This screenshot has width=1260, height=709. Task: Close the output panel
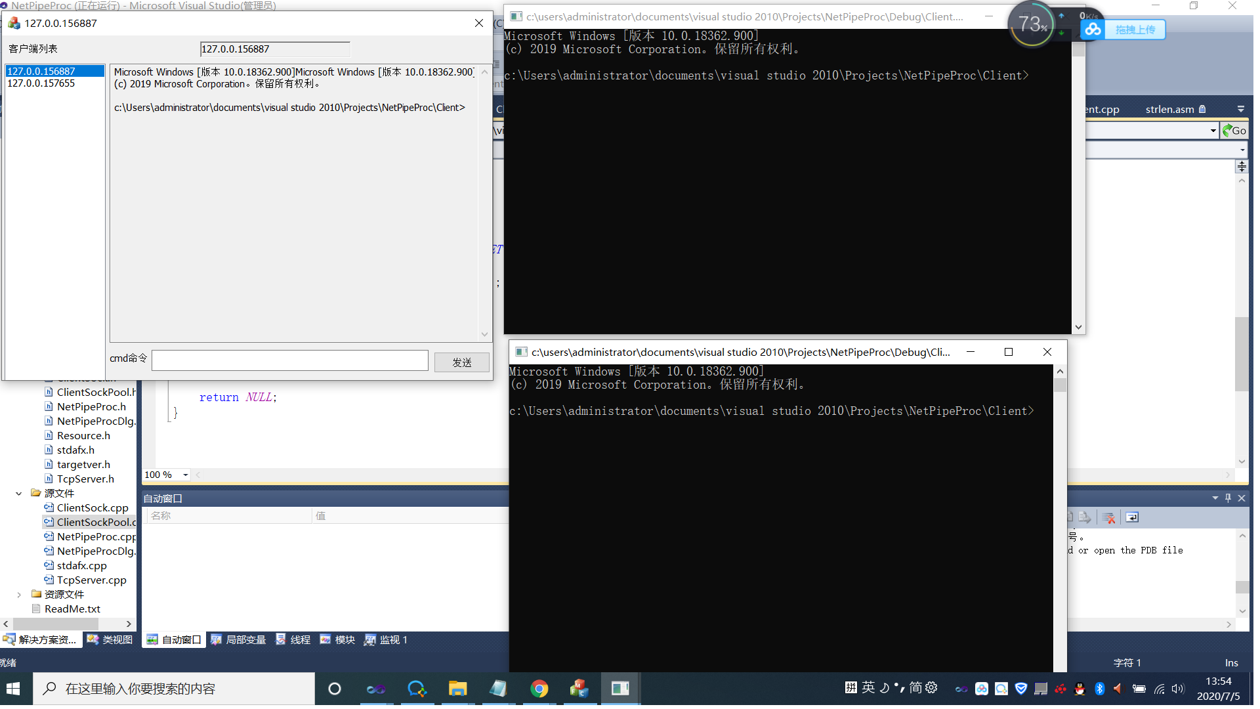click(x=1242, y=498)
